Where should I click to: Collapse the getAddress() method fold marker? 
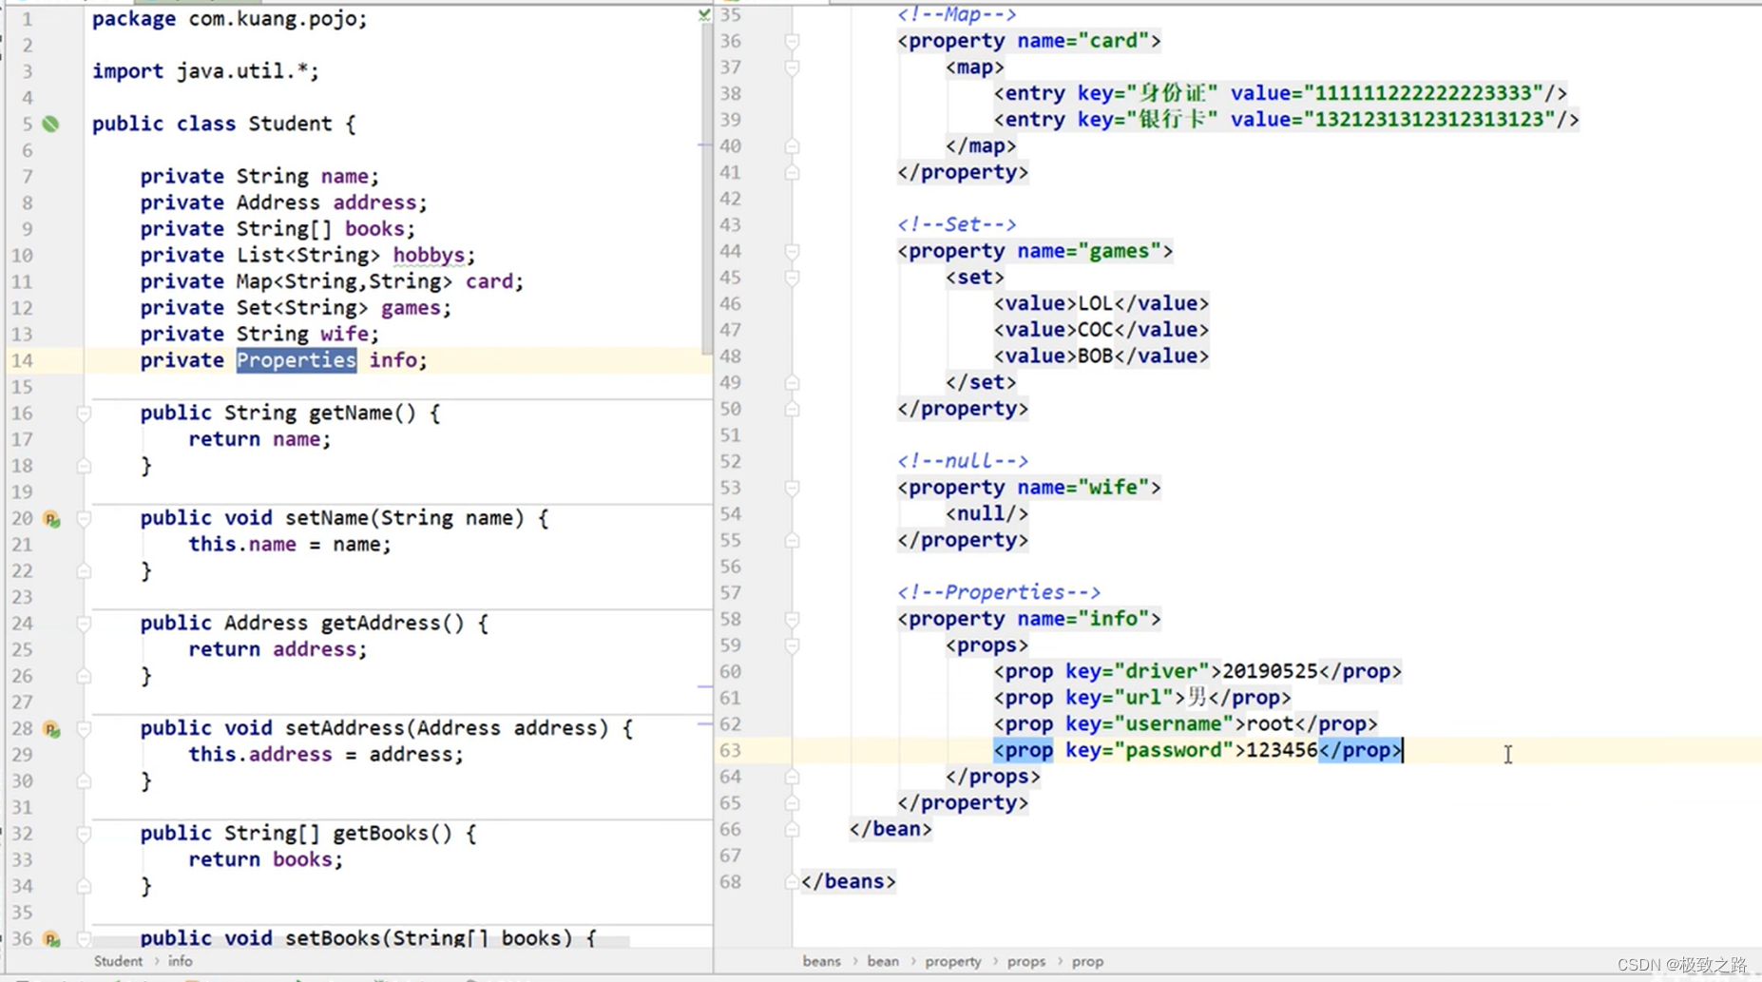84,624
